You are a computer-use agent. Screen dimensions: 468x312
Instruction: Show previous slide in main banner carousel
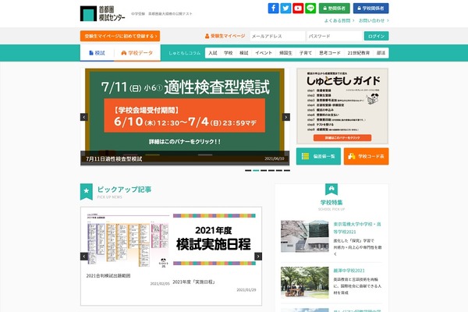coord(84,117)
